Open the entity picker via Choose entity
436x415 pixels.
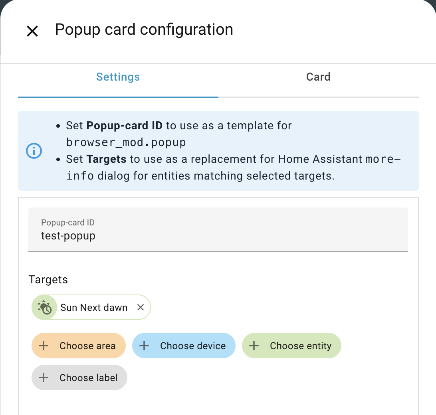[291, 346]
